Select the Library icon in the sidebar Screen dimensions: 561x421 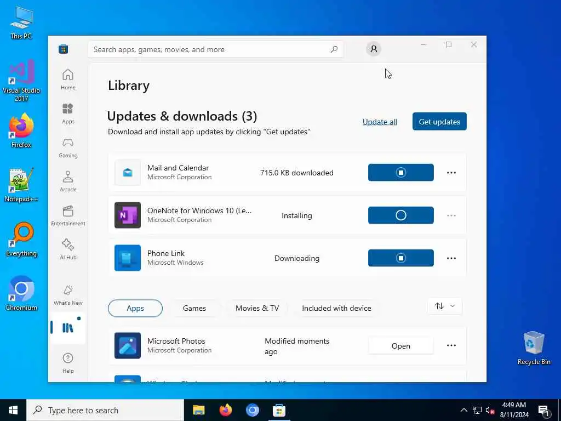click(x=67, y=328)
